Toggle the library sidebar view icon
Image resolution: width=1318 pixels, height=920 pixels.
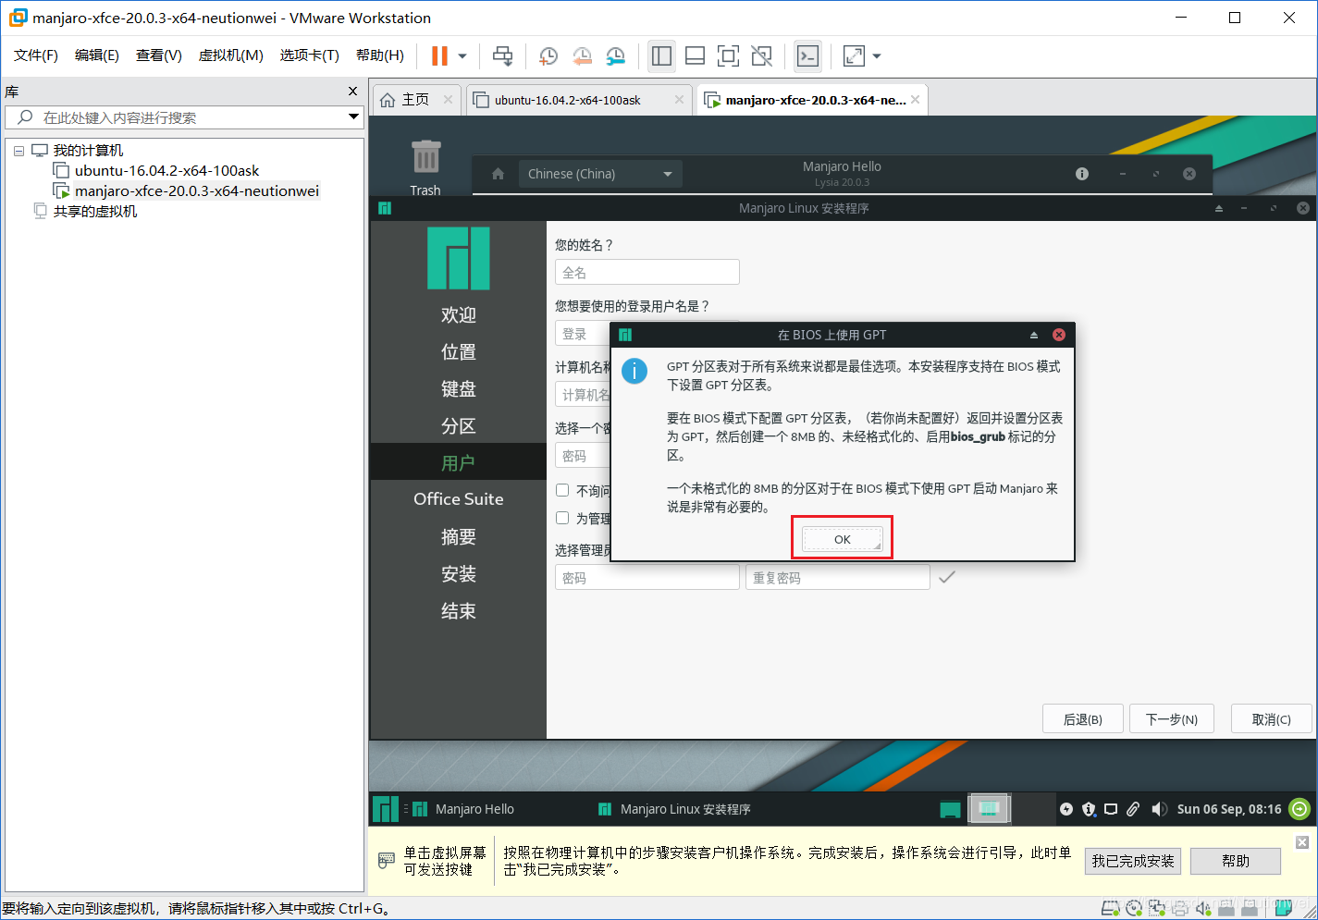661,56
